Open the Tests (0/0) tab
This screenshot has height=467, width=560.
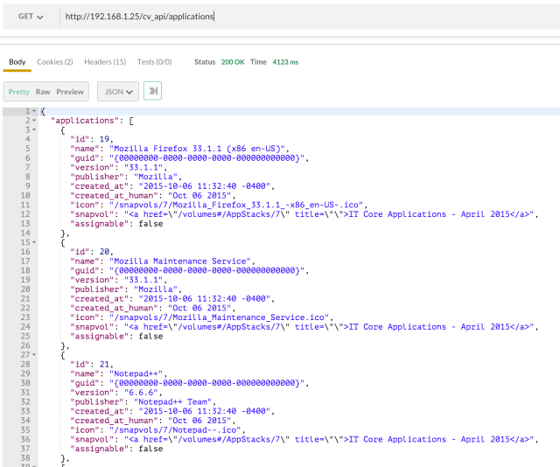155,62
